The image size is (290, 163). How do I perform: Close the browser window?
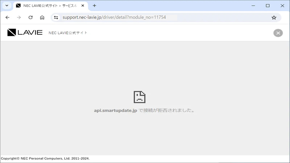[282, 6]
